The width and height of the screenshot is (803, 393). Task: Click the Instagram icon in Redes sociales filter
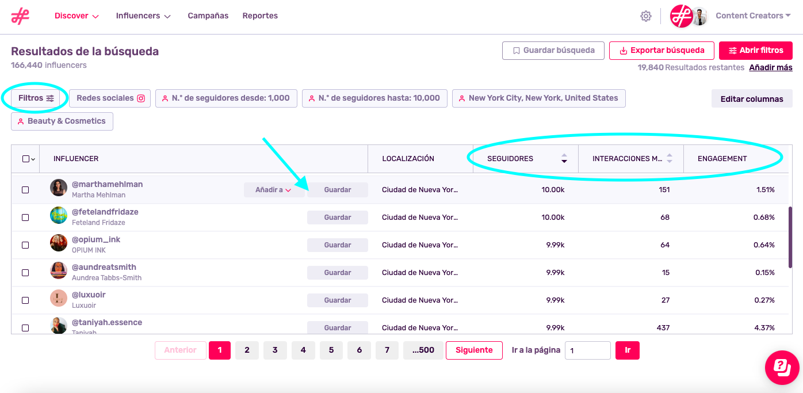(x=141, y=98)
